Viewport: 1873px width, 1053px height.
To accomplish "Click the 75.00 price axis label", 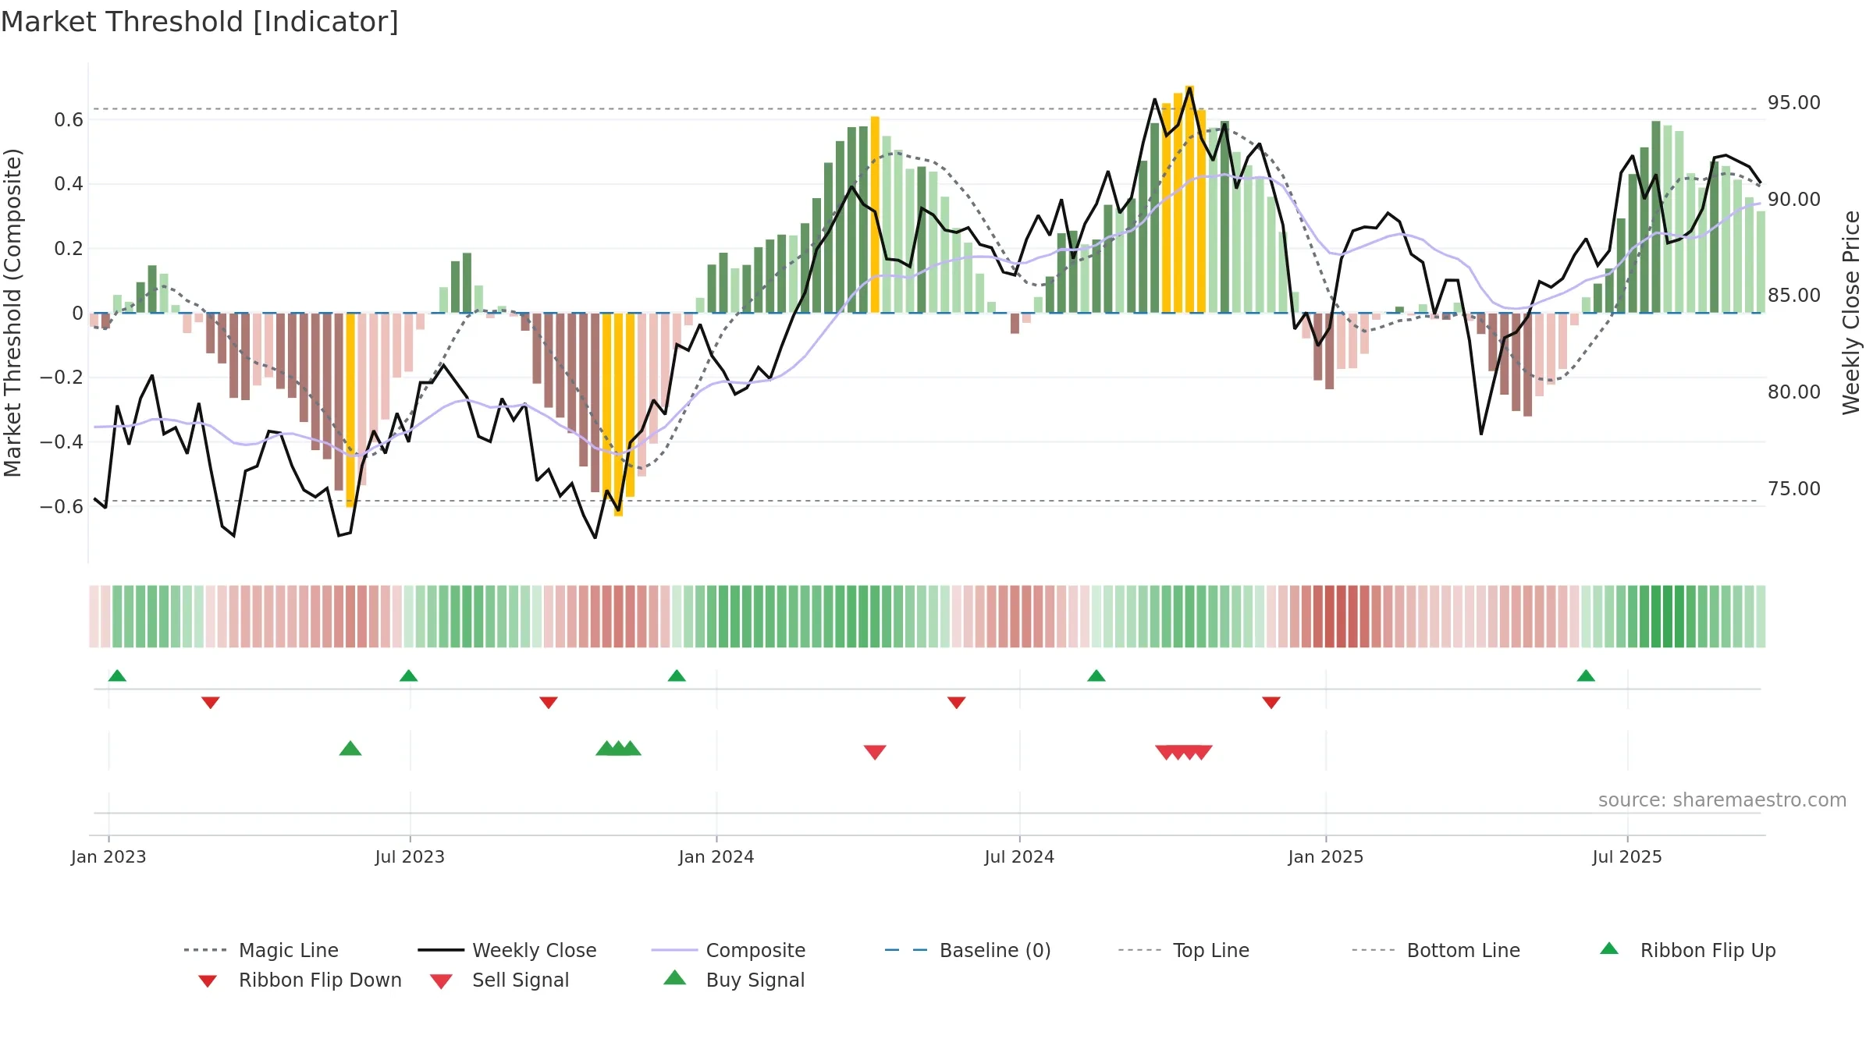I will 1794,489.
